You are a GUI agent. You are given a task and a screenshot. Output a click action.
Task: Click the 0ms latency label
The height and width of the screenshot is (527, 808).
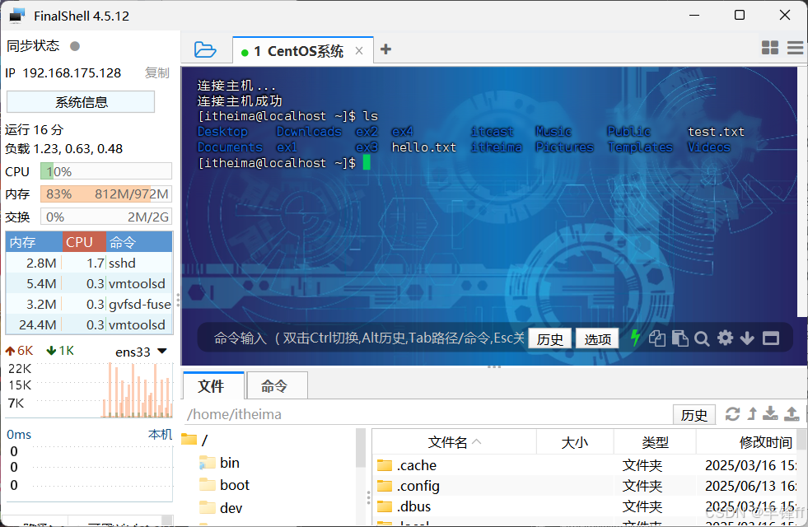pyautogui.click(x=19, y=435)
